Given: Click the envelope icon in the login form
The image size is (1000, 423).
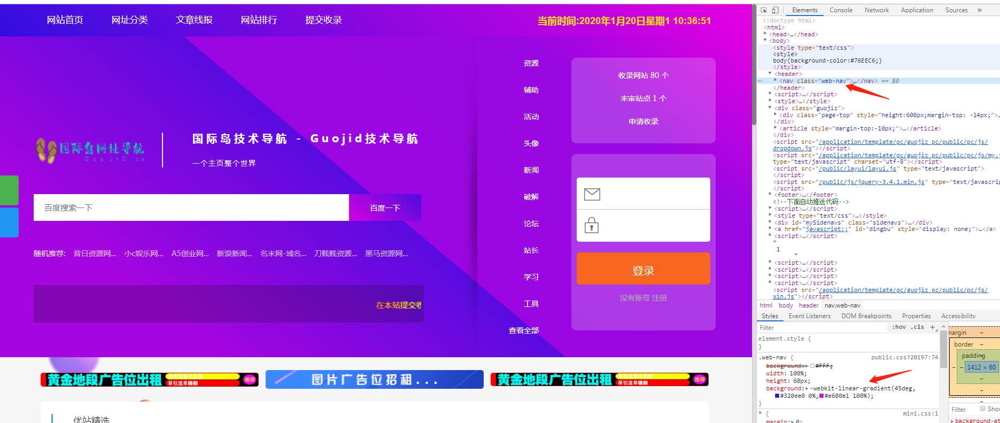Looking at the screenshot, I should 592,194.
